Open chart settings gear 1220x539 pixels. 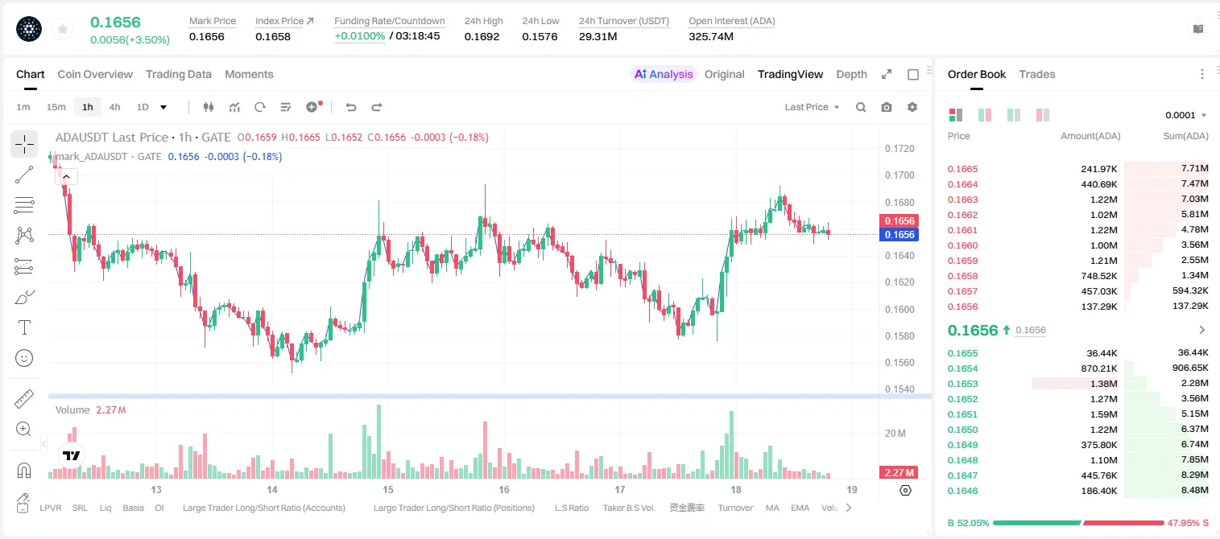pyautogui.click(x=912, y=107)
